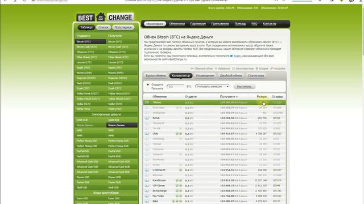The image size is (364, 204).
Task: Select Ethereum (ETH) in Получаете column
Action: pos(122,52)
